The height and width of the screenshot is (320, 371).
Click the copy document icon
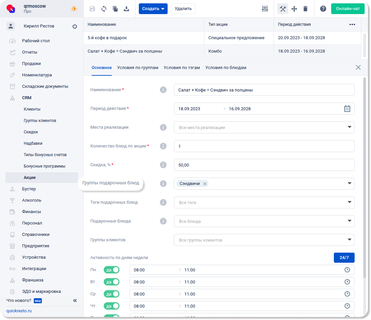[x=115, y=9]
